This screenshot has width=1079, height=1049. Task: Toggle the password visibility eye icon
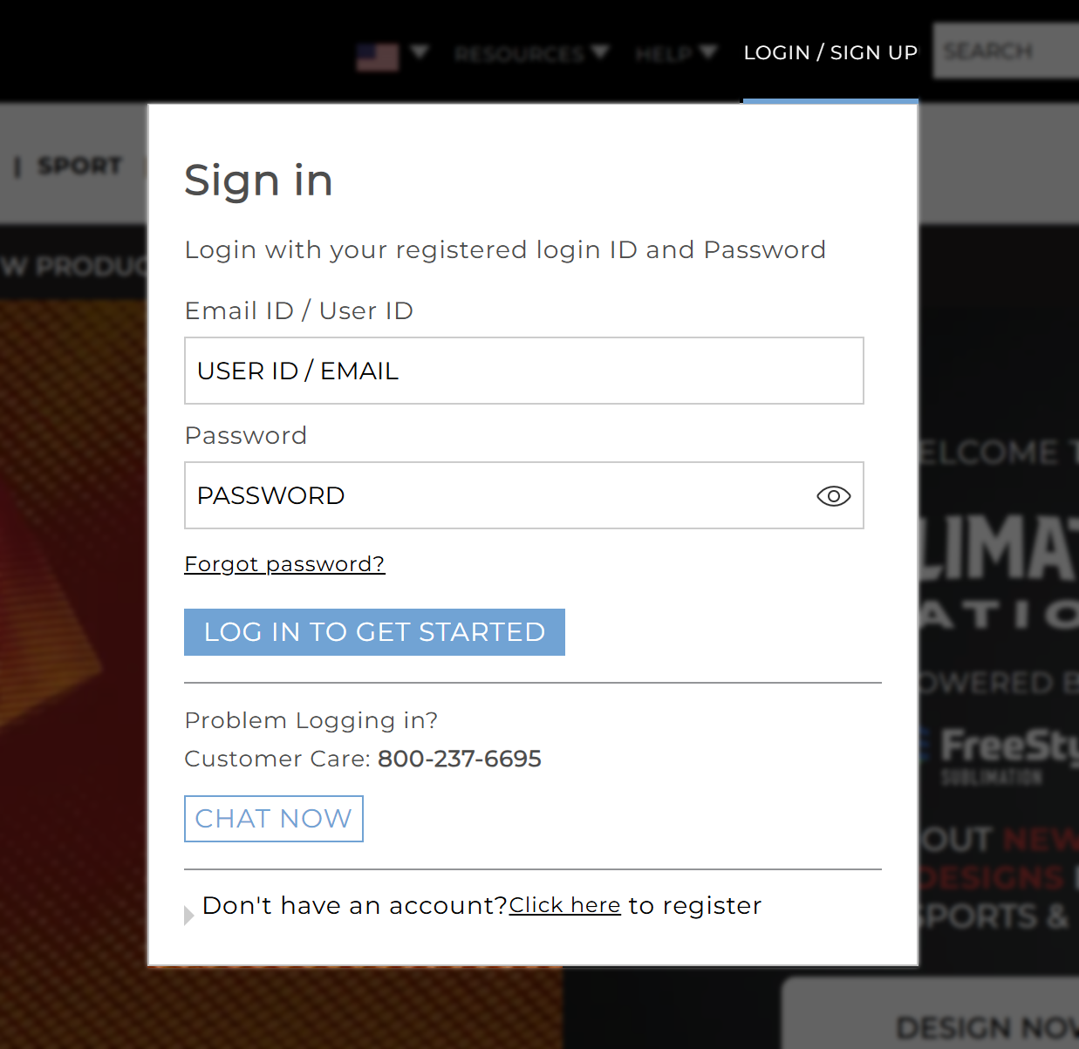833,495
